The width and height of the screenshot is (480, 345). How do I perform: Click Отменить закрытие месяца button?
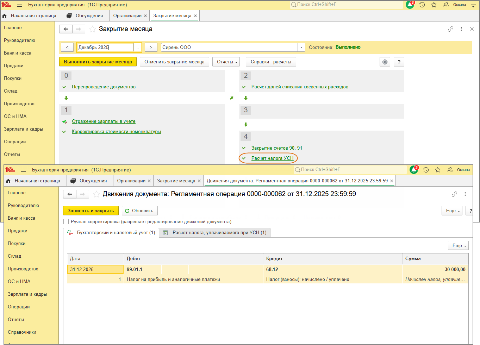[174, 62]
